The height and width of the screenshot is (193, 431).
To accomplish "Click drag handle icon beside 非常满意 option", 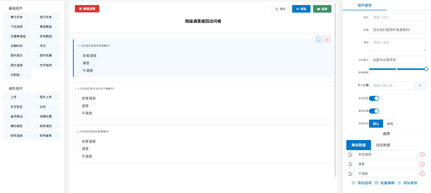I will (x=350, y=155).
